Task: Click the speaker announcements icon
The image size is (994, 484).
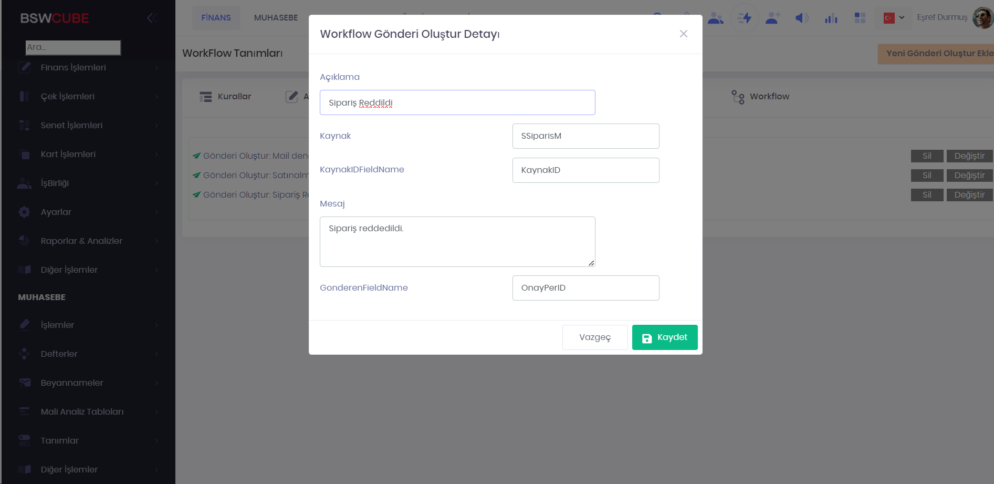Action: tap(801, 18)
